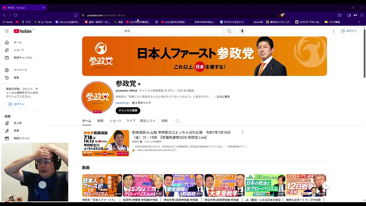The height and width of the screenshot is (206, 366).
Task: Close the 参政党 - YouTube tab
Action: (43, 8)
